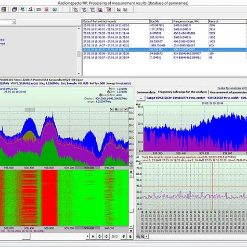The height and width of the screenshot is (247, 247).
Task: Click the single right arrow above spectrum
Action: tap(111, 109)
